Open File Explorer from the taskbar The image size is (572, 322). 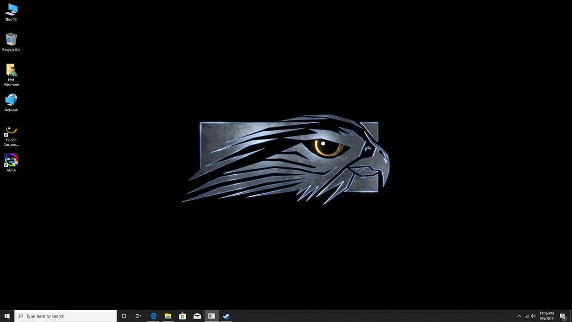click(x=168, y=316)
